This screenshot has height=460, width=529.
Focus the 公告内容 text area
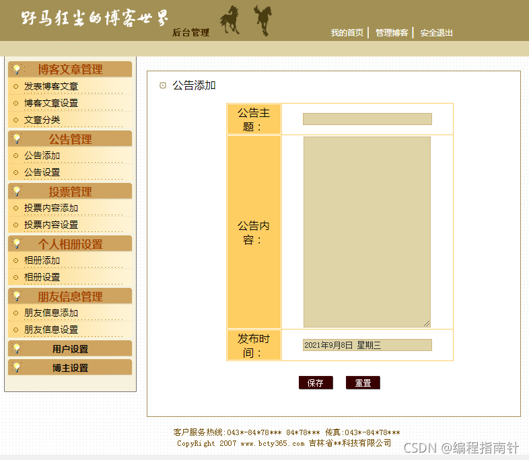point(367,232)
